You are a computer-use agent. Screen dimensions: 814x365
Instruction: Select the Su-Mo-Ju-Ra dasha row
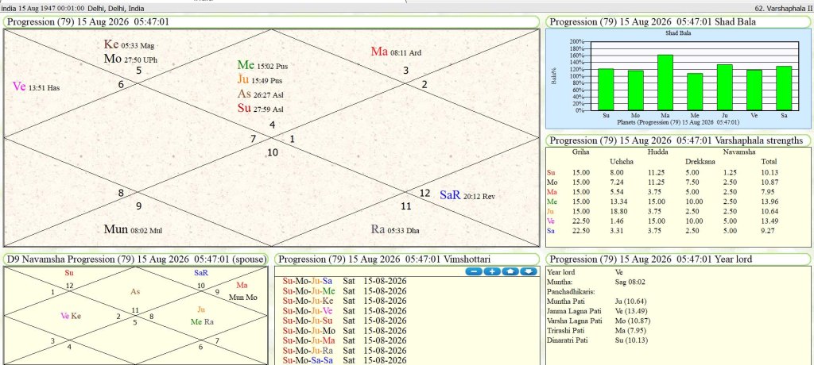(345, 350)
